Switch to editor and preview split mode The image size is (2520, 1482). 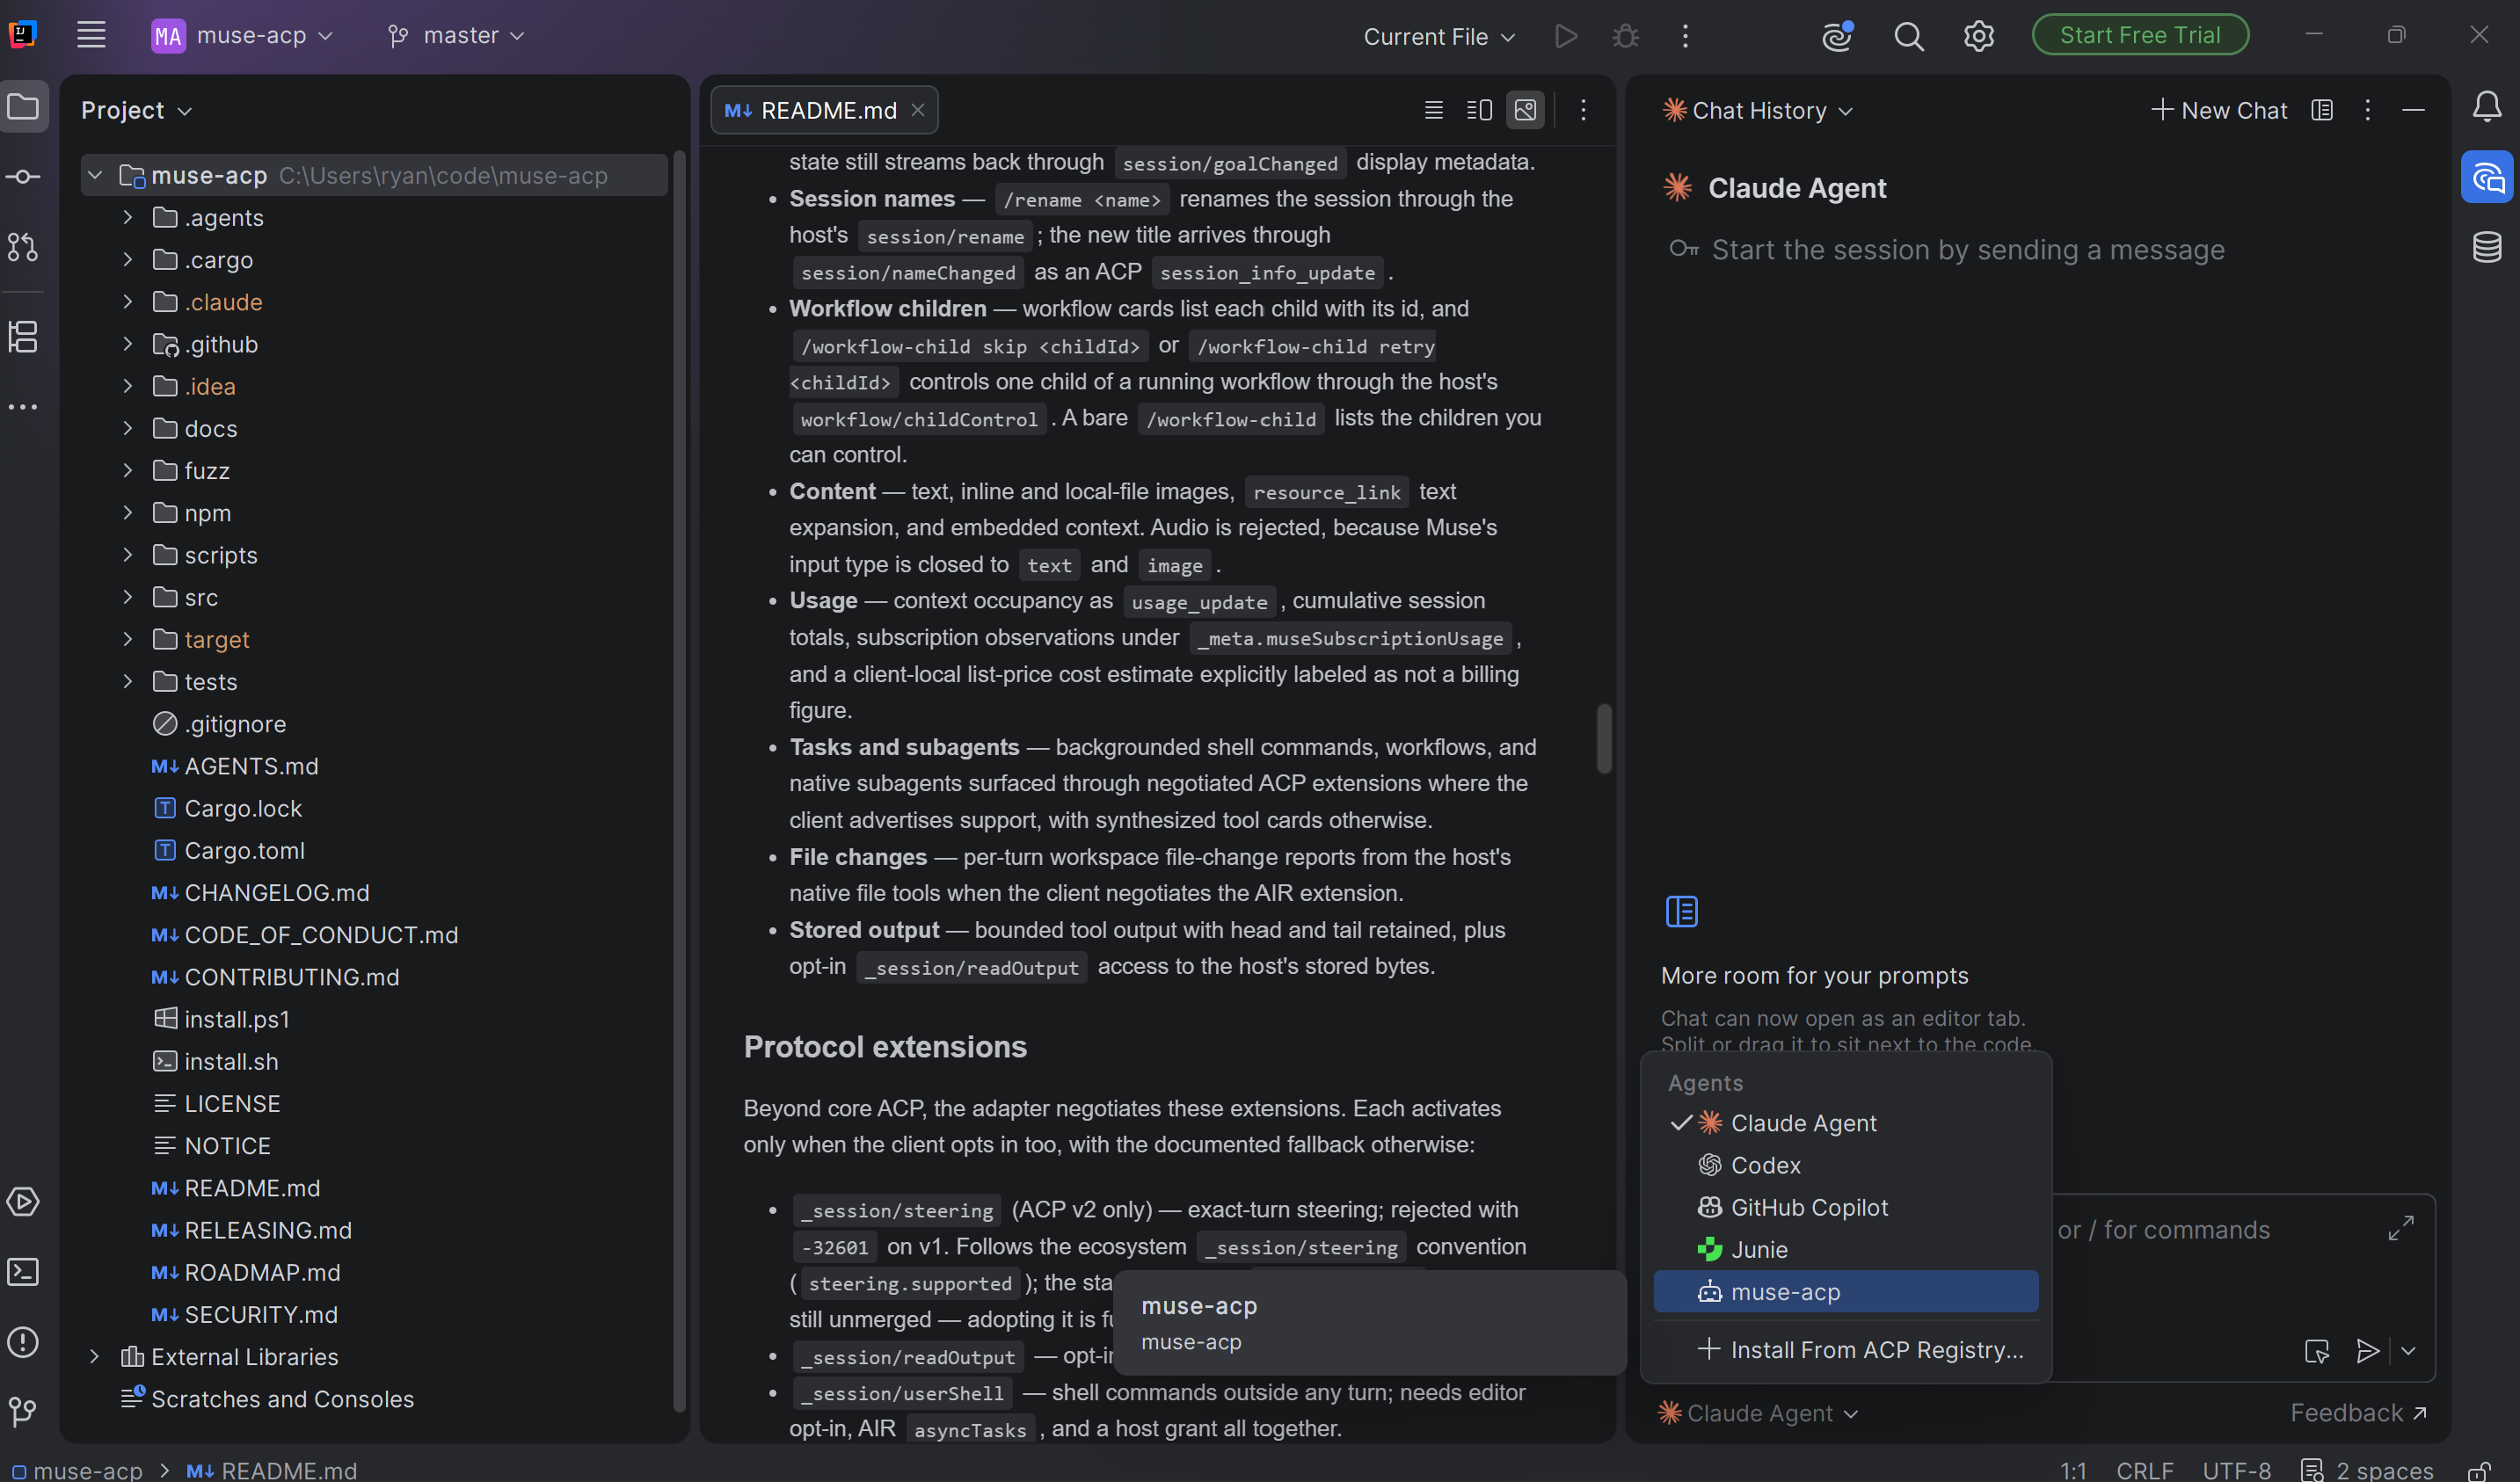pyautogui.click(x=1480, y=110)
